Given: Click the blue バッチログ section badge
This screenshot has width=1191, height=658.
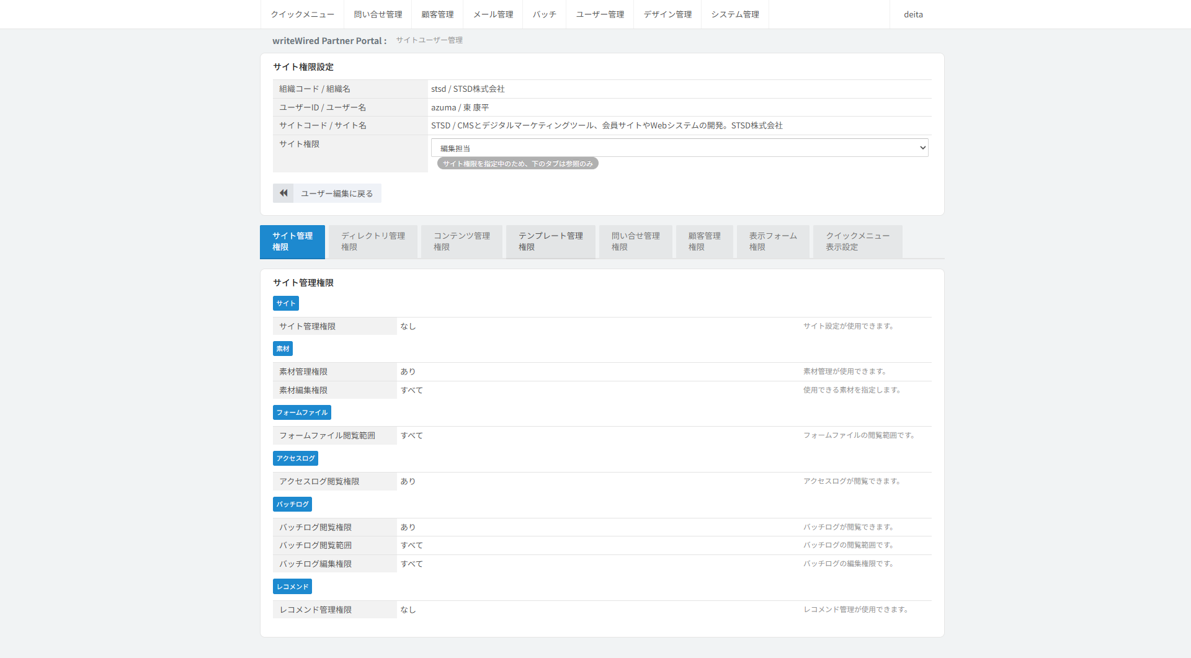Looking at the screenshot, I should 292,504.
